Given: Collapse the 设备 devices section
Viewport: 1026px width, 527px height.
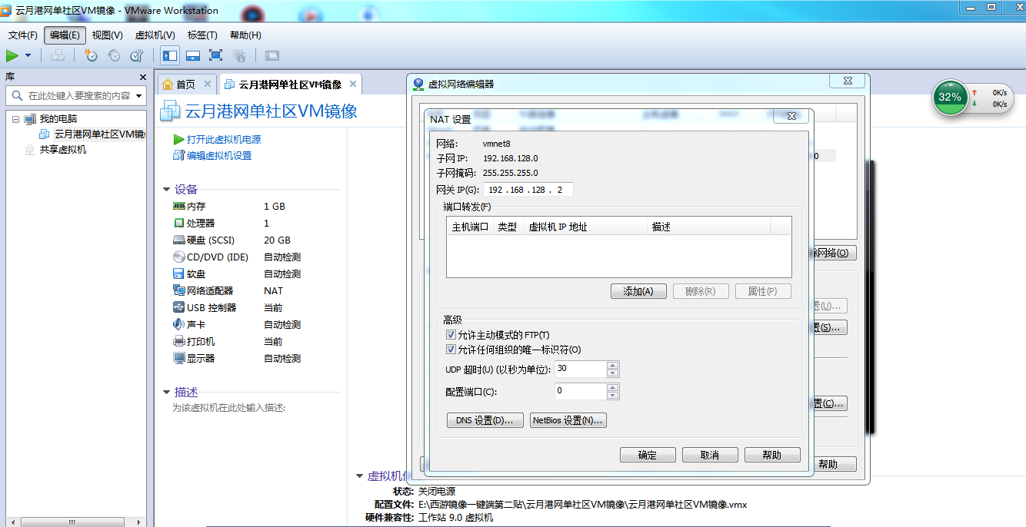Looking at the screenshot, I should click(166, 190).
